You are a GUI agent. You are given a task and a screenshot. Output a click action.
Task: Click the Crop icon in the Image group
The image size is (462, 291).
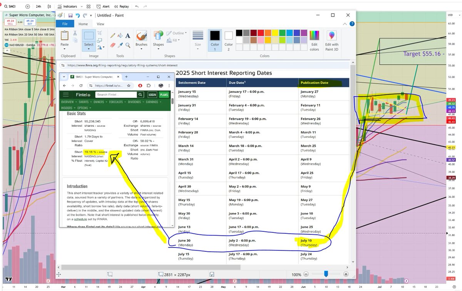coord(100,33)
